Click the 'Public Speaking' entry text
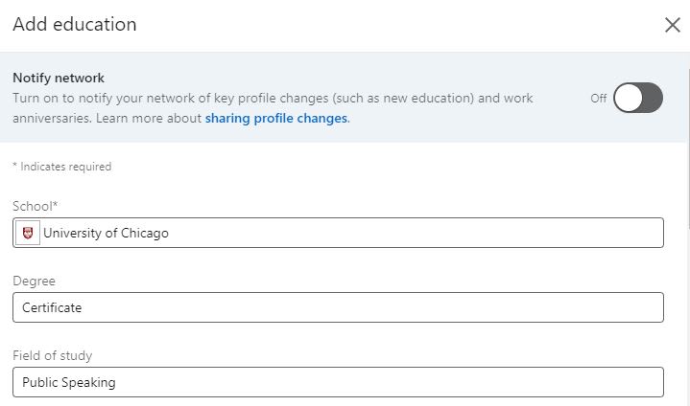Viewport: 690px width, 406px height. (x=68, y=382)
